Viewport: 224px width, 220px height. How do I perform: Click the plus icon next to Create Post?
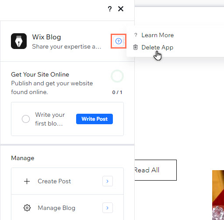pyautogui.click(x=27, y=182)
